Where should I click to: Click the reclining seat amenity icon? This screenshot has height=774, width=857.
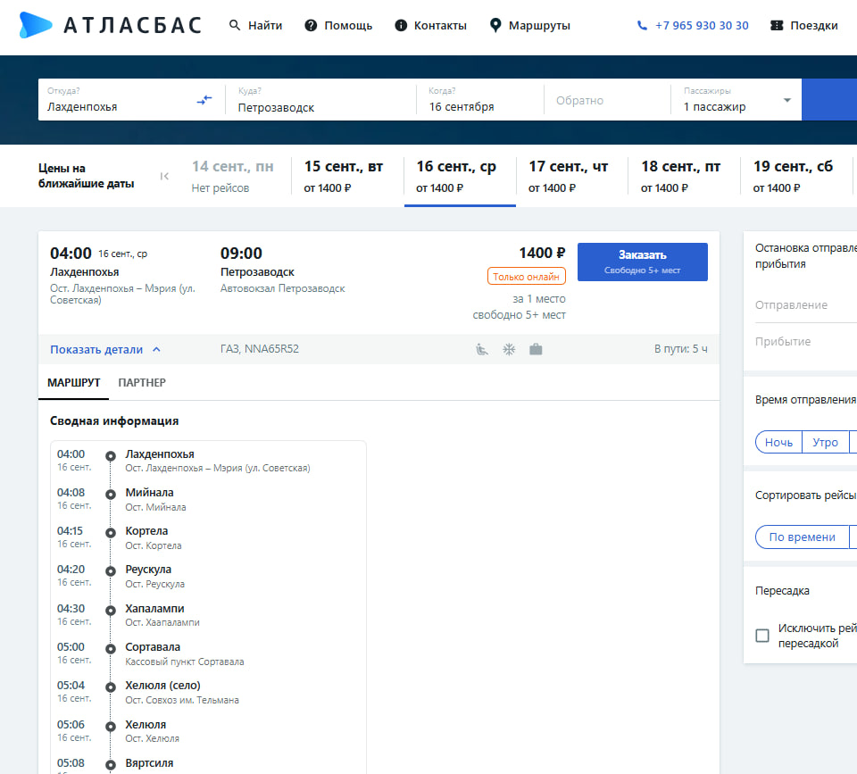tap(481, 349)
